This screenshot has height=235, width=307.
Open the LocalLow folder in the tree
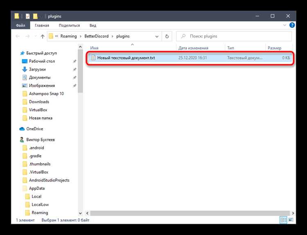click(40, 205)
